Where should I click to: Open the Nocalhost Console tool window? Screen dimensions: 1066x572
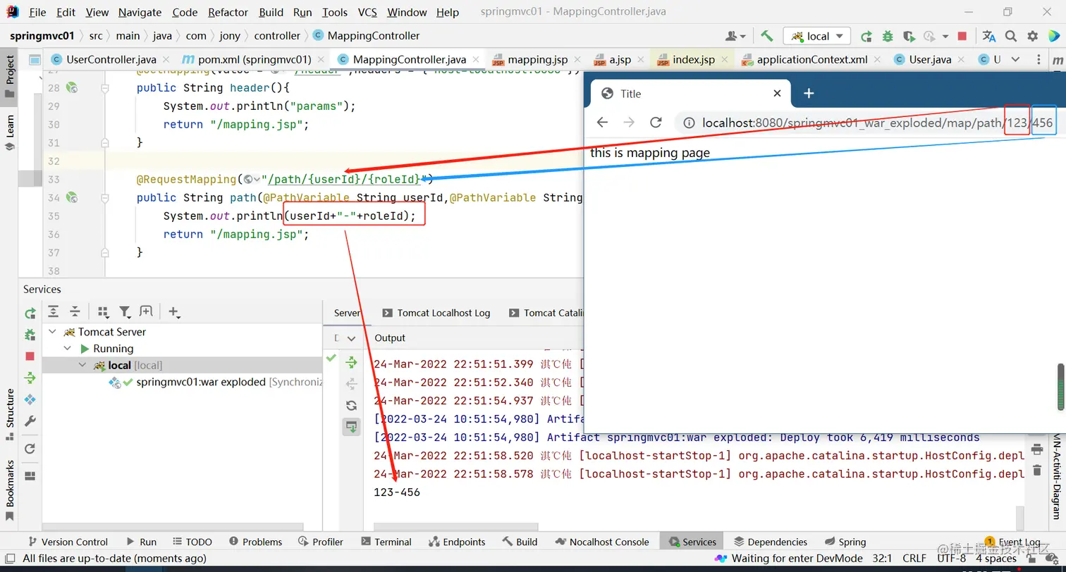pos(602,542)
